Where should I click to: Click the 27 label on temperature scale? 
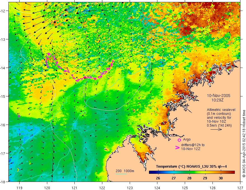[x=174, y=178]
